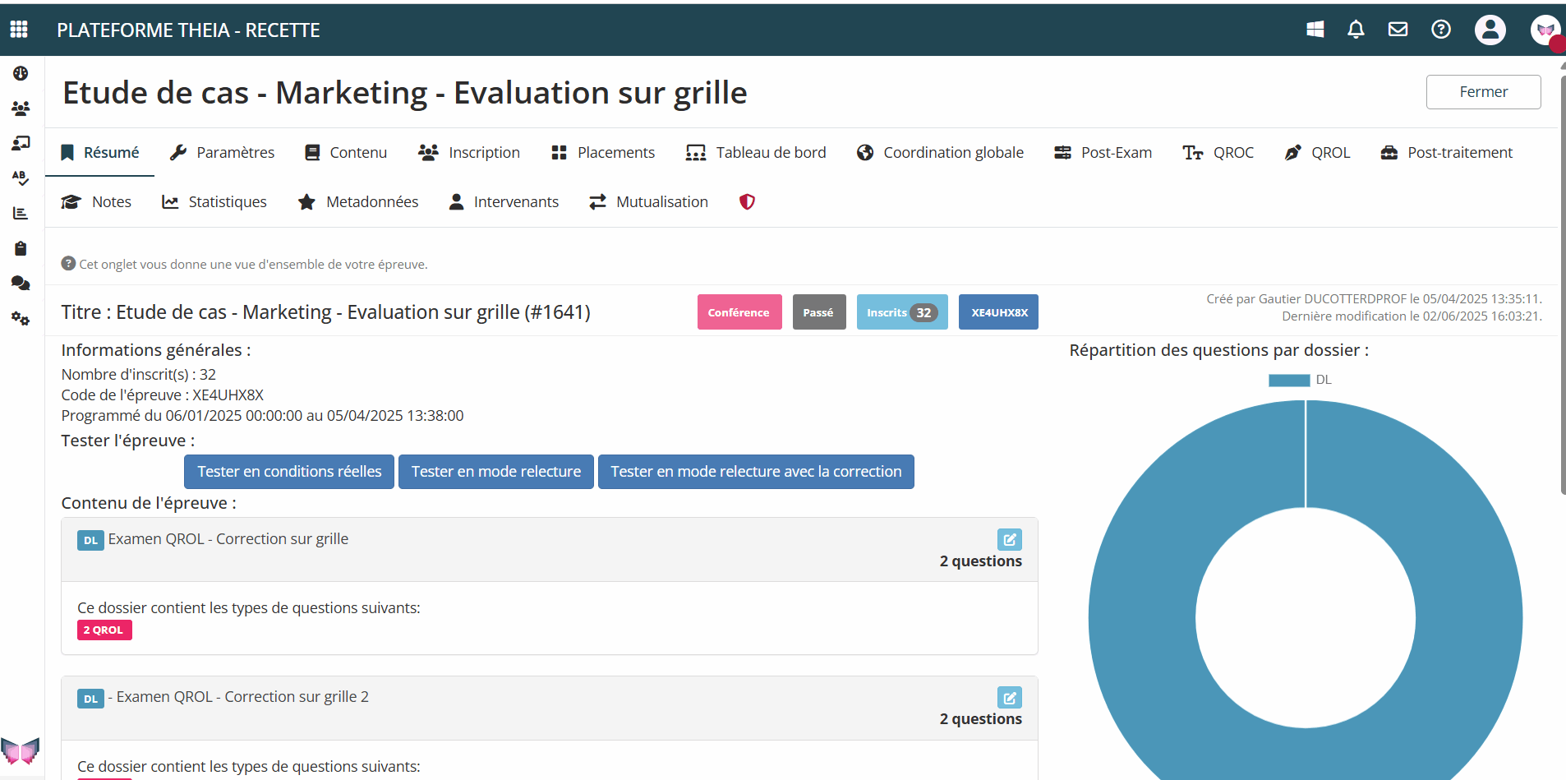Click the butterfly logo avatar in header
Screen dimensions: 1566x780
point(1545,30)
